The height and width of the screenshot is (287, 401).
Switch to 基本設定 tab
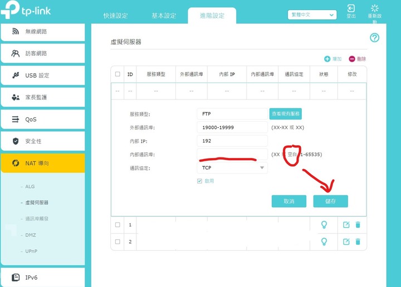coord(164,16)
